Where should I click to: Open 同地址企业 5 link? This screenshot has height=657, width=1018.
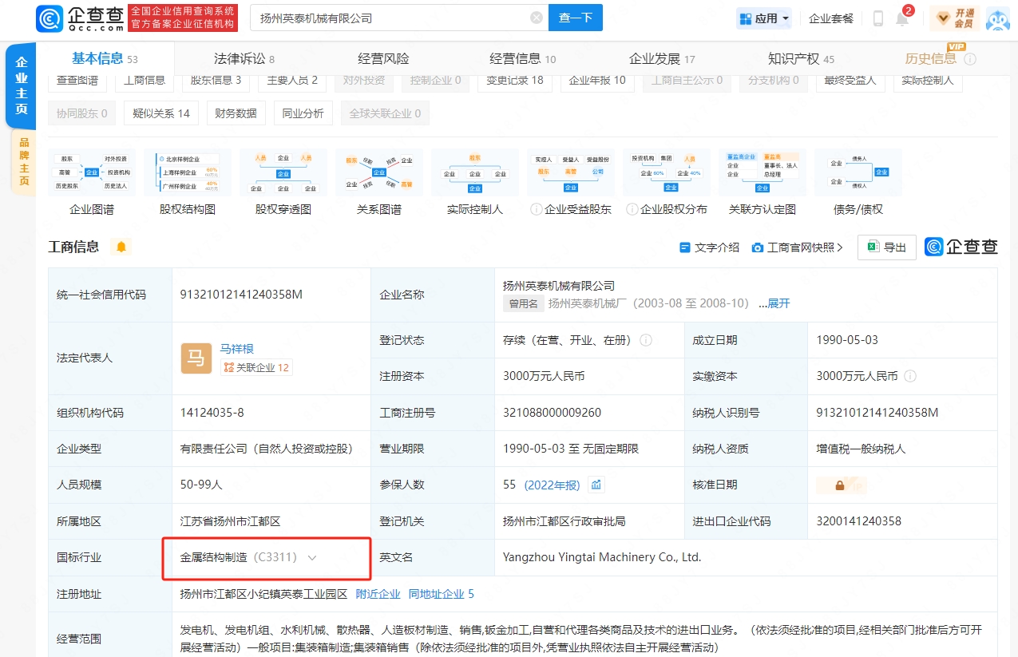pyautogui.click(x=442, y=594)
